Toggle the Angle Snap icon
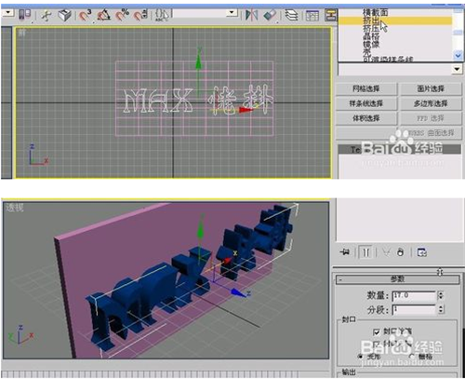 coord(104,15)
